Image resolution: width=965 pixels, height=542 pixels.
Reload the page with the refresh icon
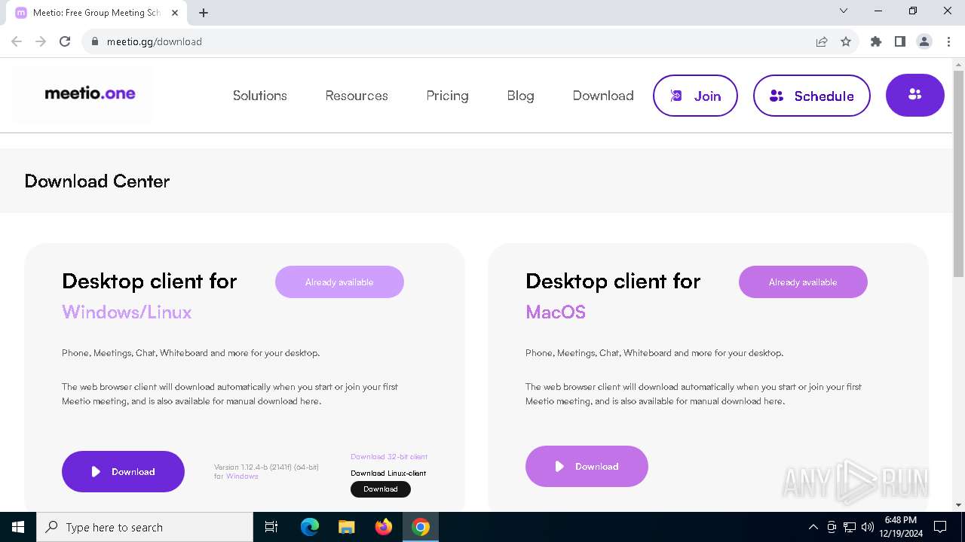[x=65, y=41]
